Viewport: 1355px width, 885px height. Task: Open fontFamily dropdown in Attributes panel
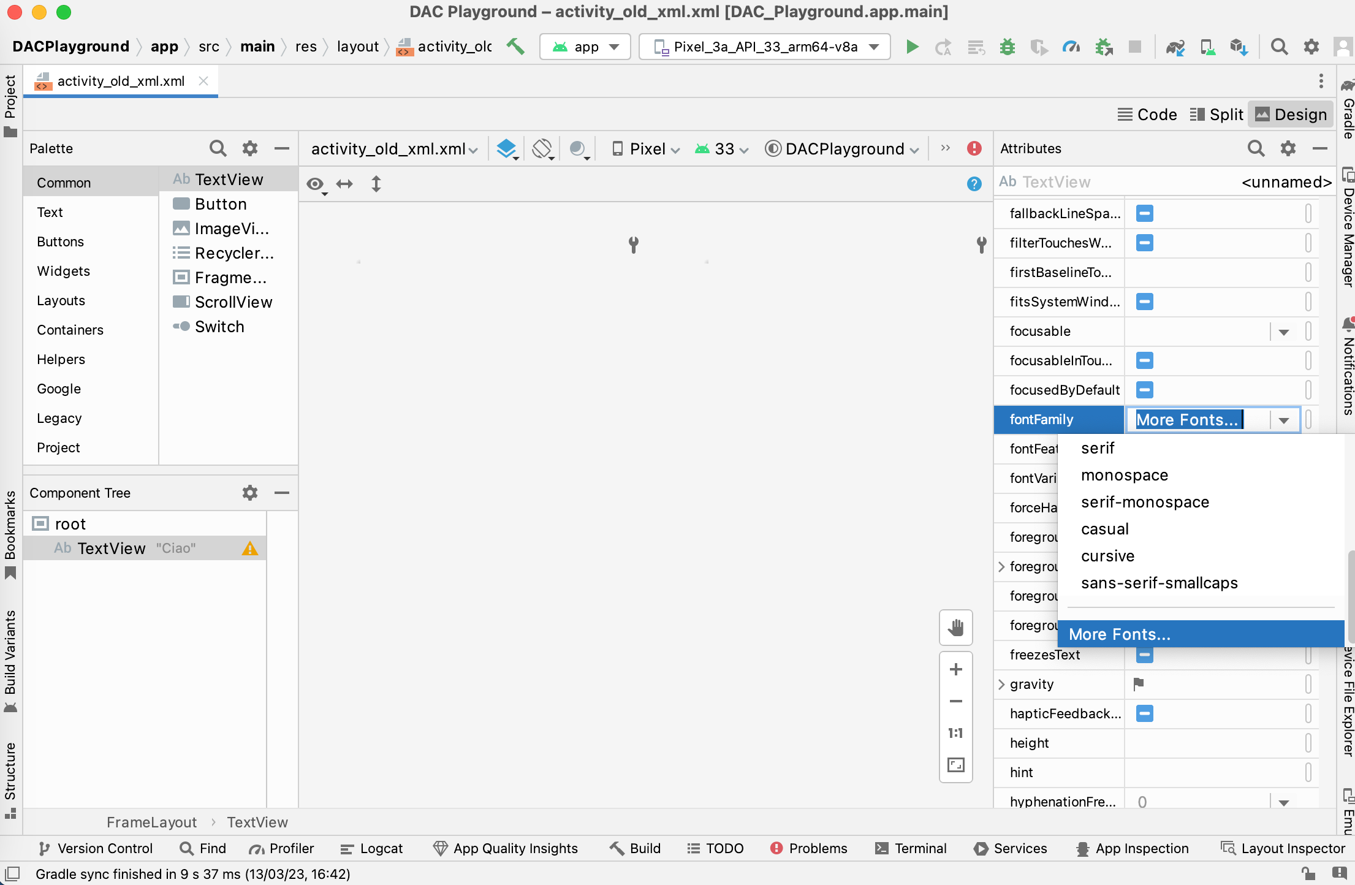1286,420
